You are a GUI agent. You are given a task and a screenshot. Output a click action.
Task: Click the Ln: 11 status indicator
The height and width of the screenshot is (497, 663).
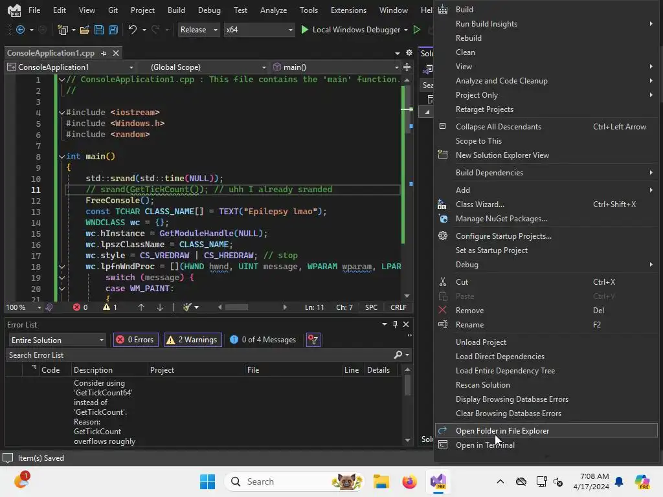point(314,307)
